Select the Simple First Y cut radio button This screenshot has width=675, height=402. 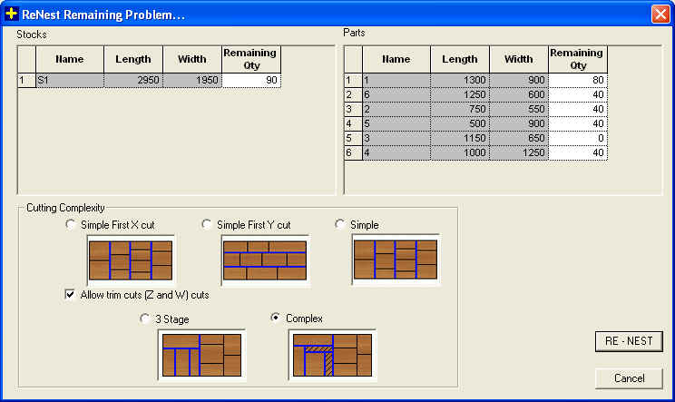click(207, 224)
